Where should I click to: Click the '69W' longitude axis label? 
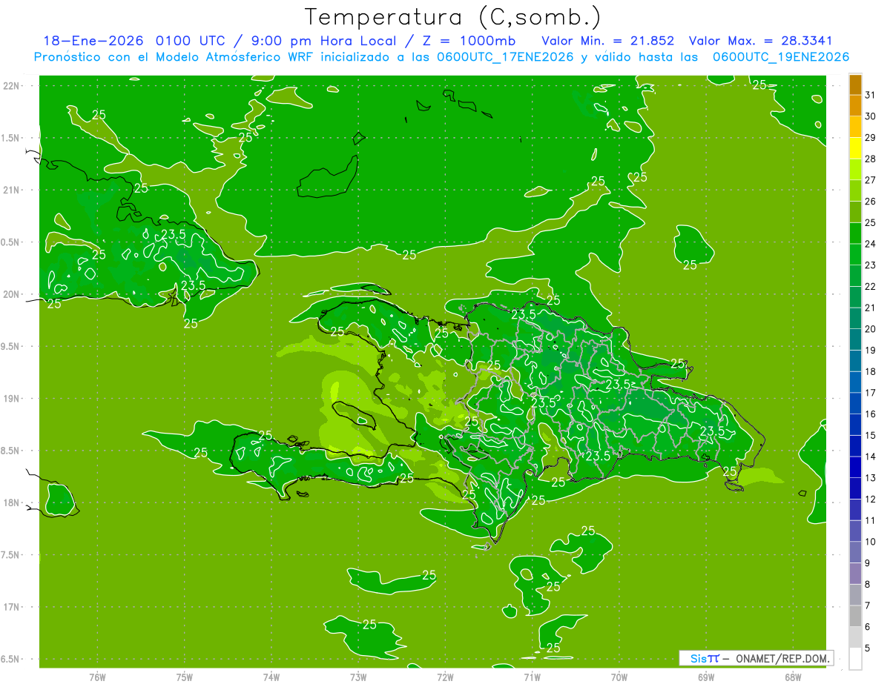[705, 677]
